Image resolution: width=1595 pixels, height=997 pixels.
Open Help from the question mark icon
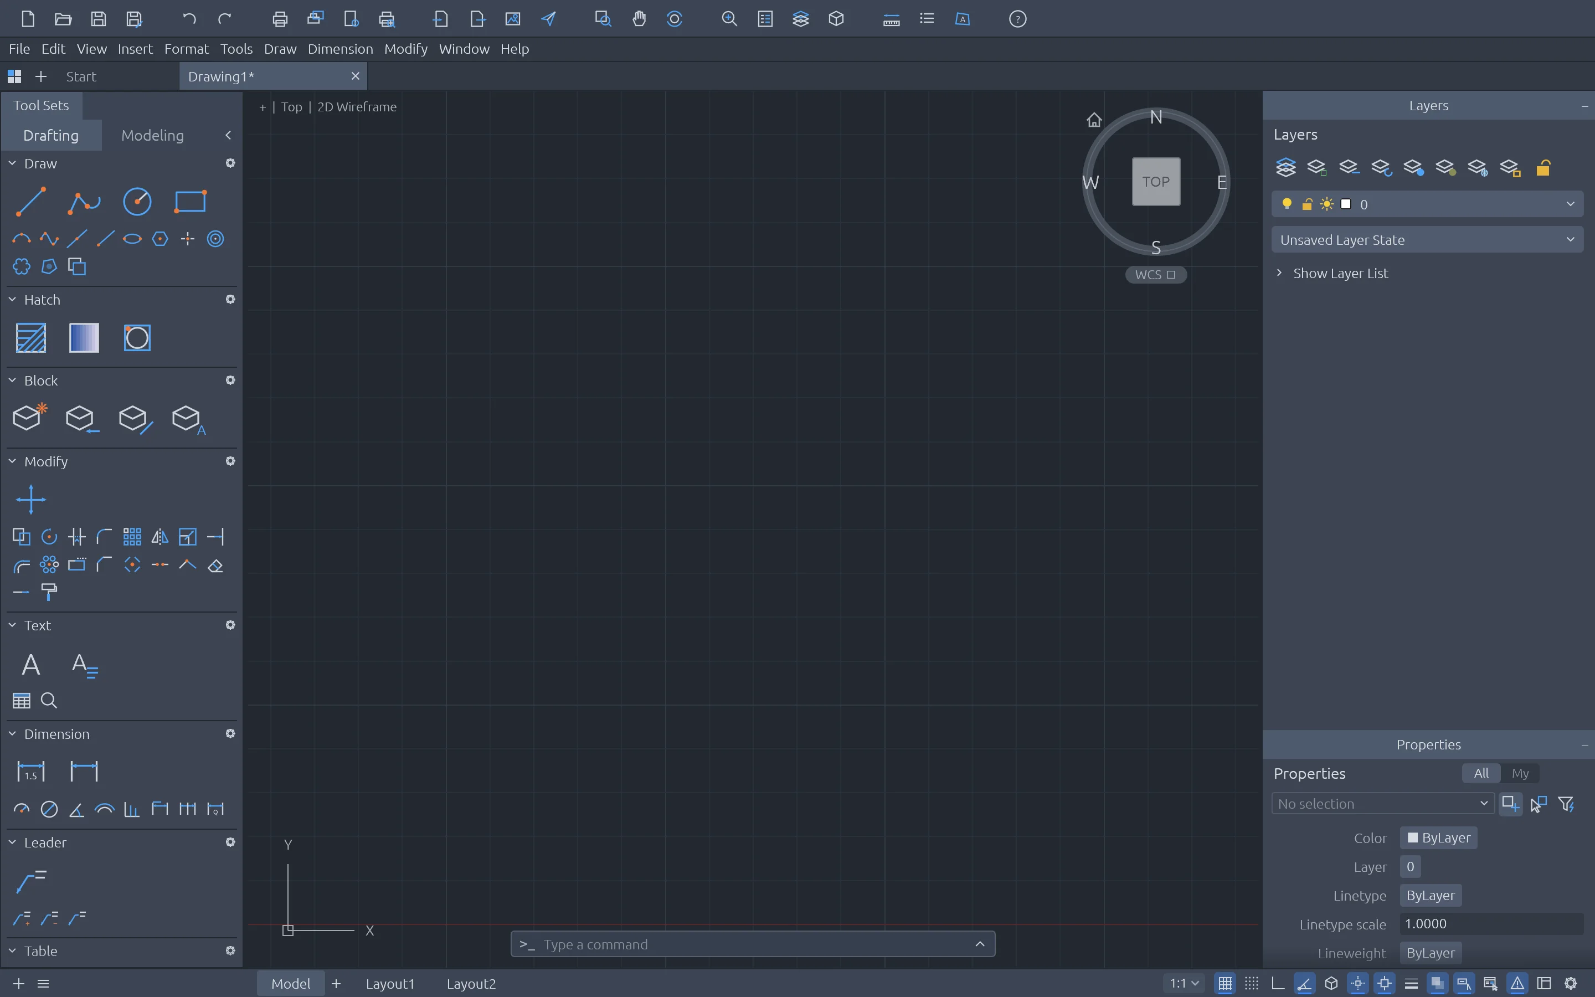(1017, 18)
